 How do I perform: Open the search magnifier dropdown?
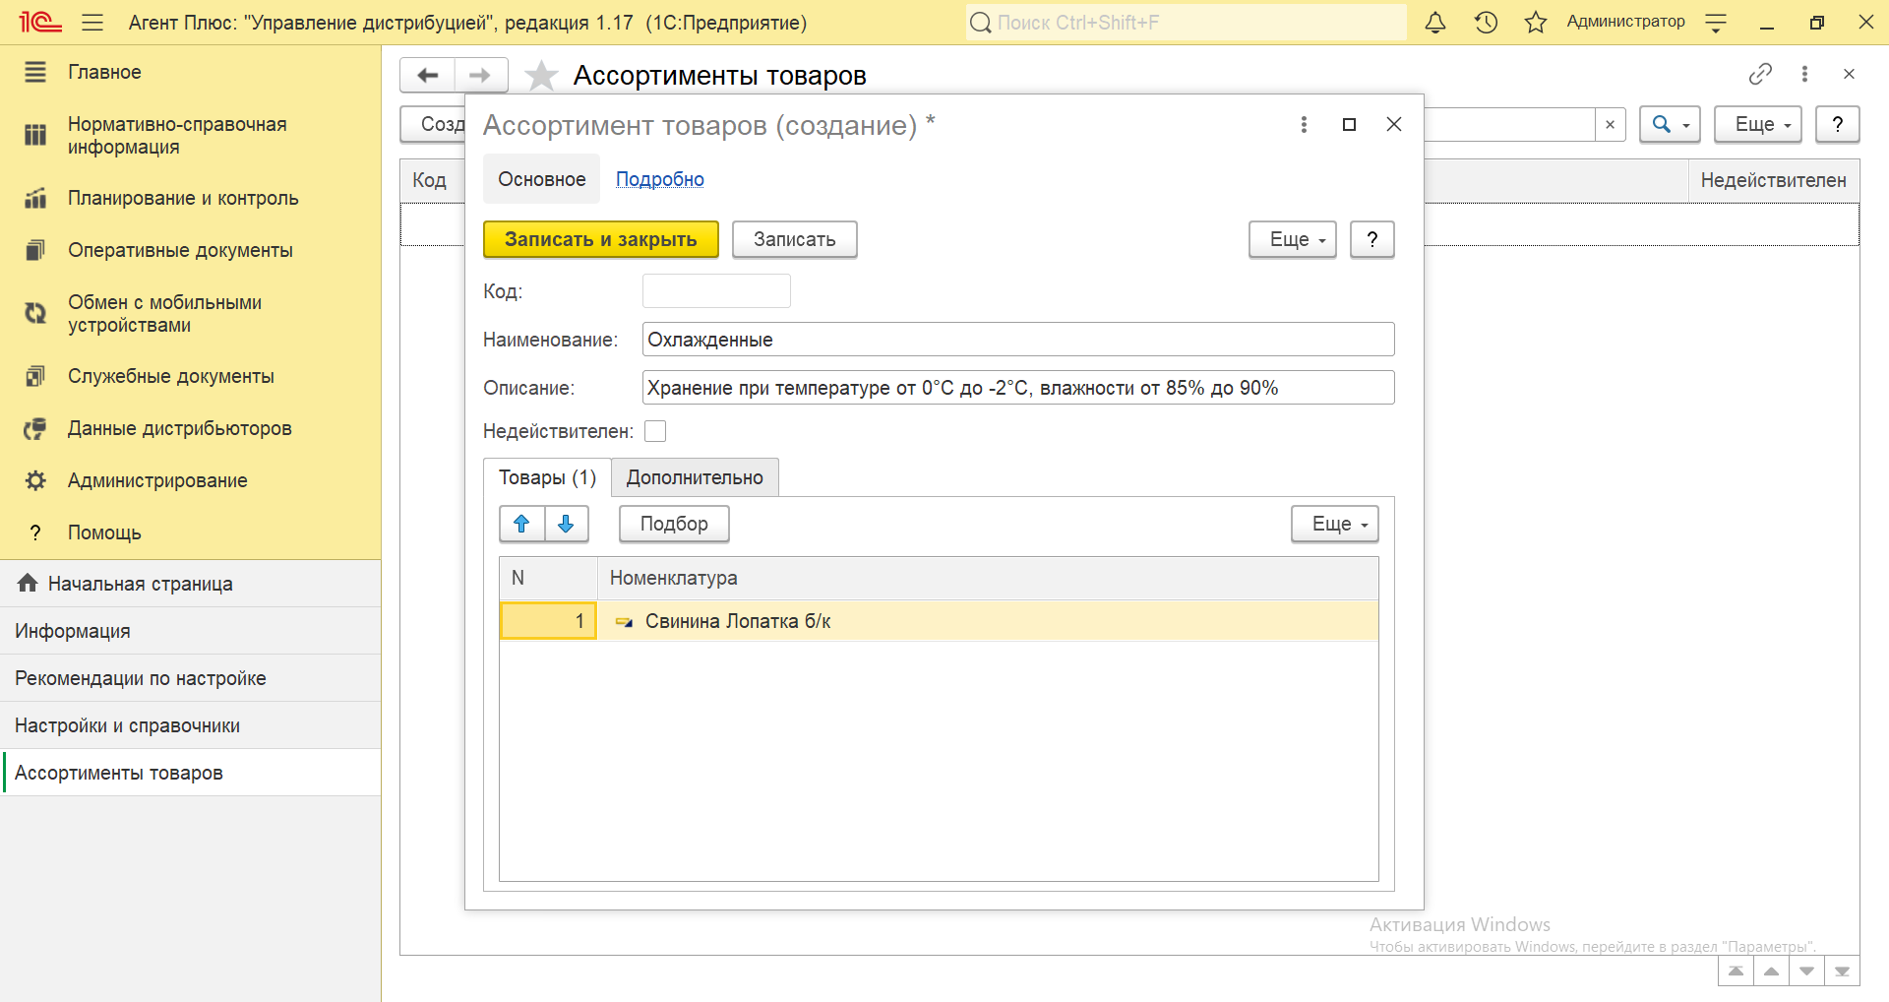coord(1669,125)
